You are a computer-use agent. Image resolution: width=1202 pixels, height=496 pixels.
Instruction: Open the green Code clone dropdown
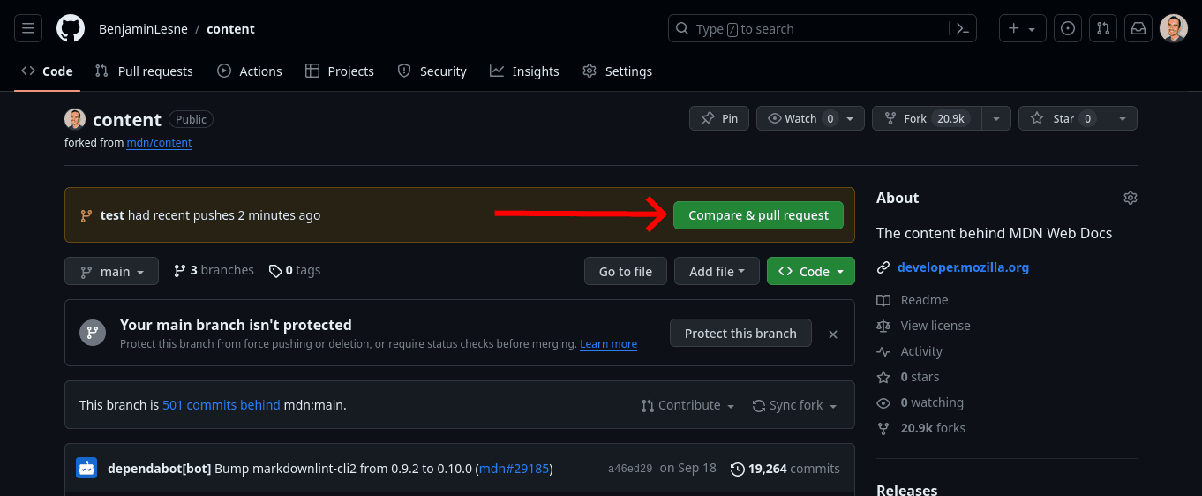[x=811, y=271]
